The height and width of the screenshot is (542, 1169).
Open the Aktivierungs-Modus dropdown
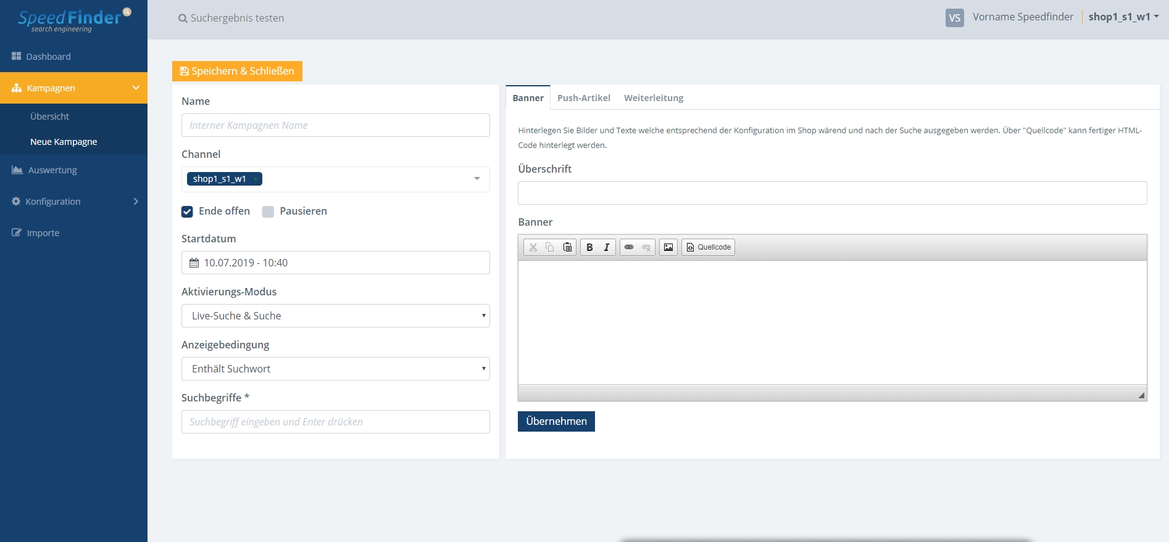point(335,316)
